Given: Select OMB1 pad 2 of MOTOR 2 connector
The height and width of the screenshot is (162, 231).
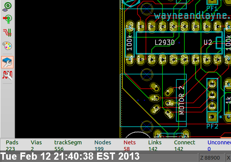Looking at the screenshot, I should 156,109.
